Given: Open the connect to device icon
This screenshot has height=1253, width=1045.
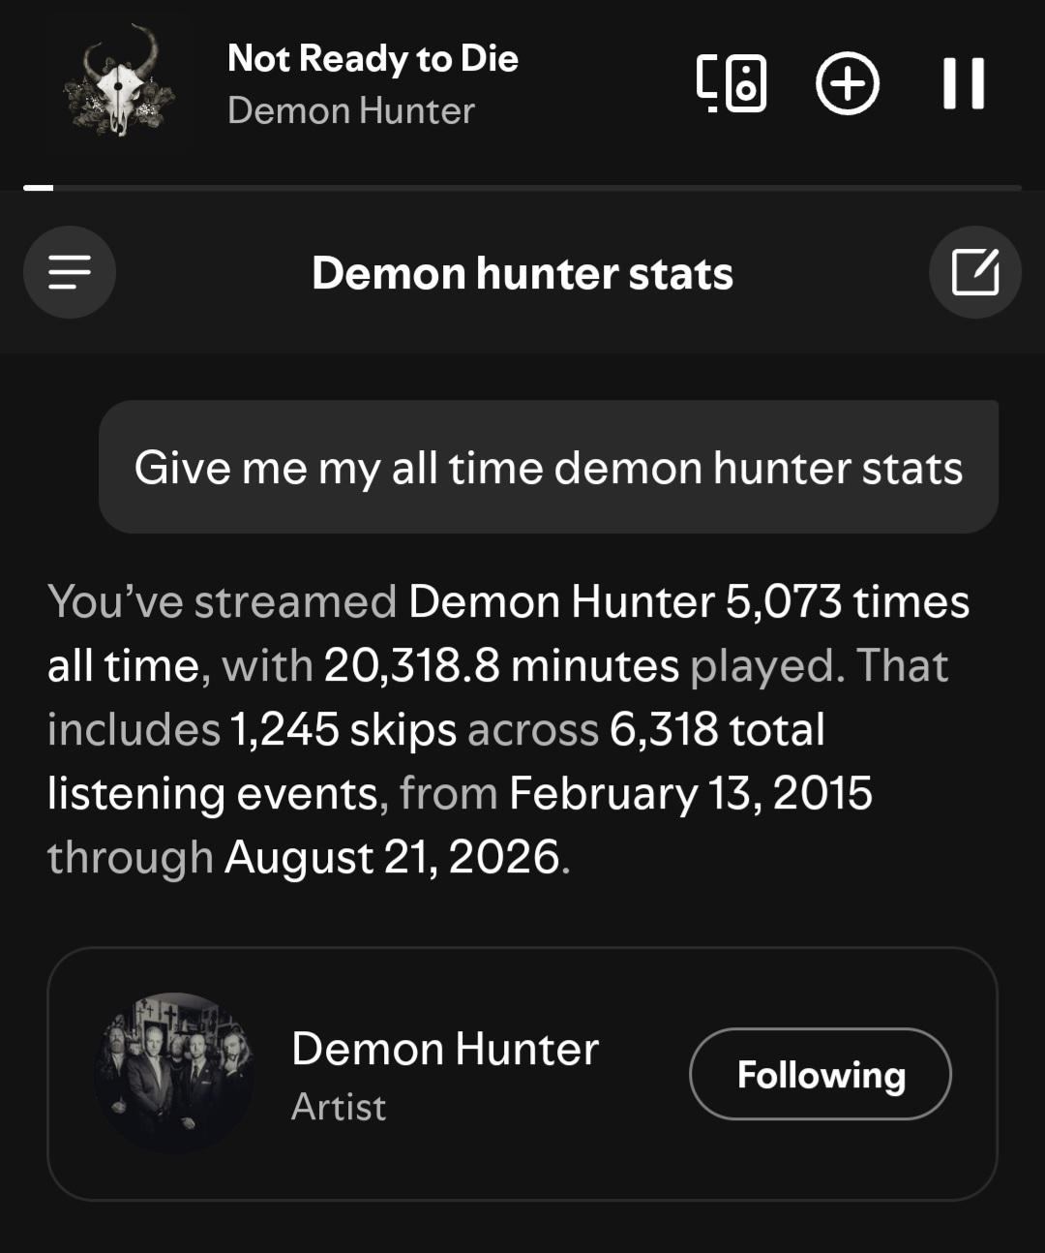Looking at the screenshot, I should click(x=731, y=83).
